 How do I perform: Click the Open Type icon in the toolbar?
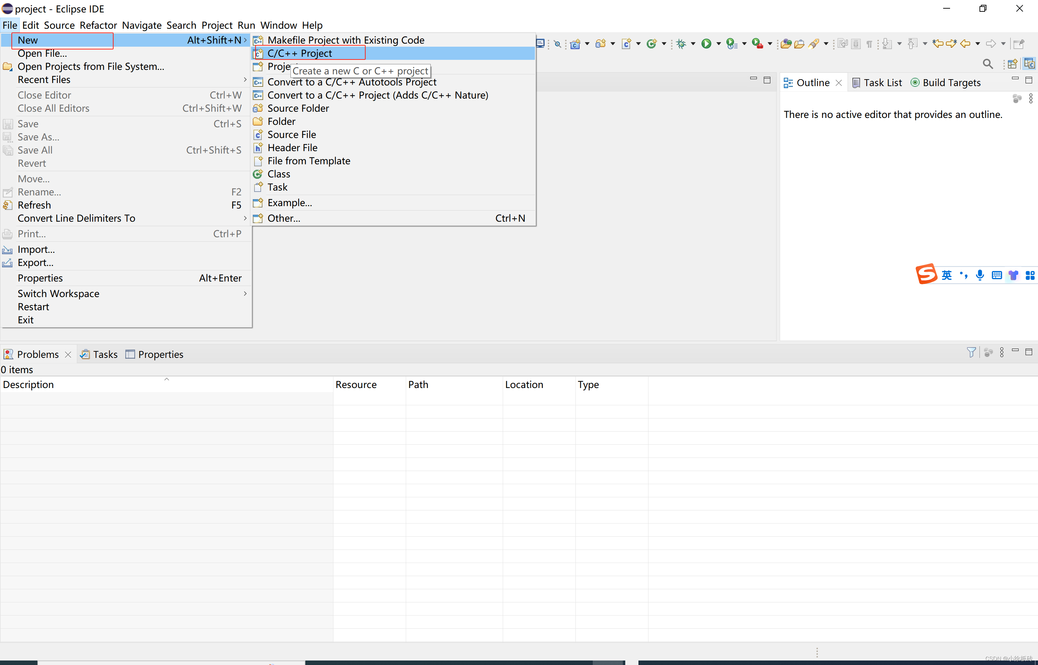coord(786,44)
